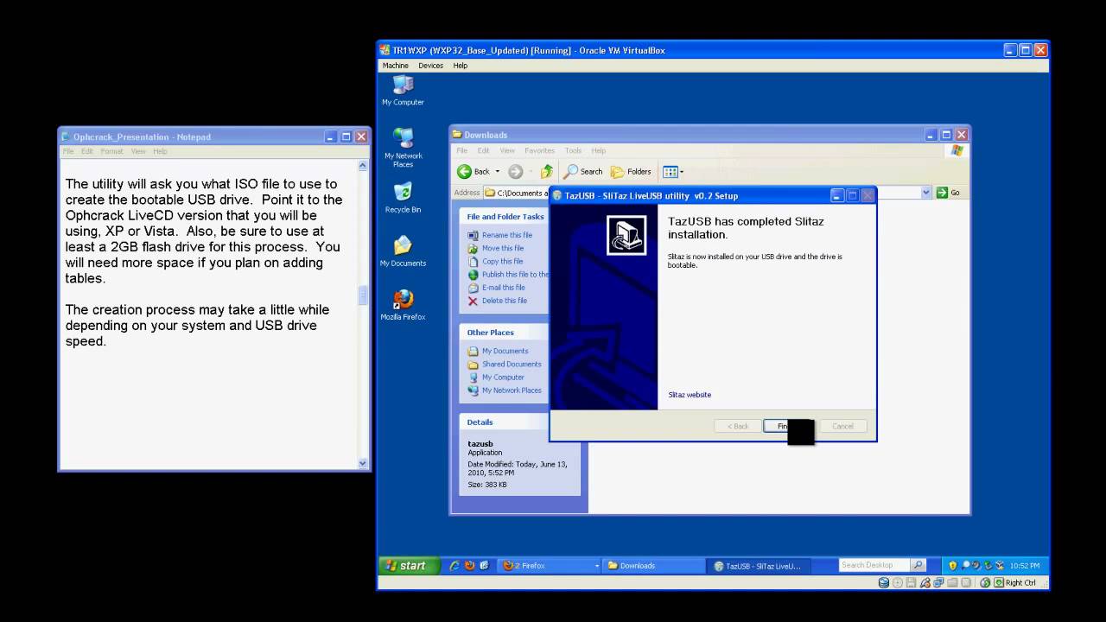Viewport: 1106px width, 622px height.
Task: Click the VirtualBox optical drive indicator
Action: 898,582
